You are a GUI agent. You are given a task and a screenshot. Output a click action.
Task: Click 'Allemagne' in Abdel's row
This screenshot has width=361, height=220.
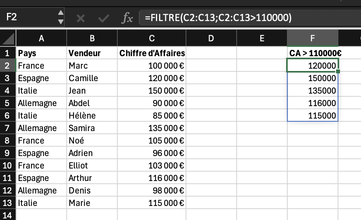tap(41, 103)
